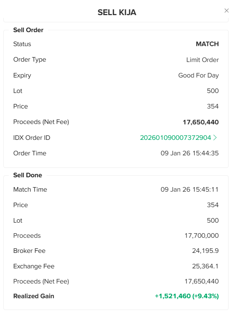
Task: Close the SELL KIJA dialog
Action: click(227, 11)
